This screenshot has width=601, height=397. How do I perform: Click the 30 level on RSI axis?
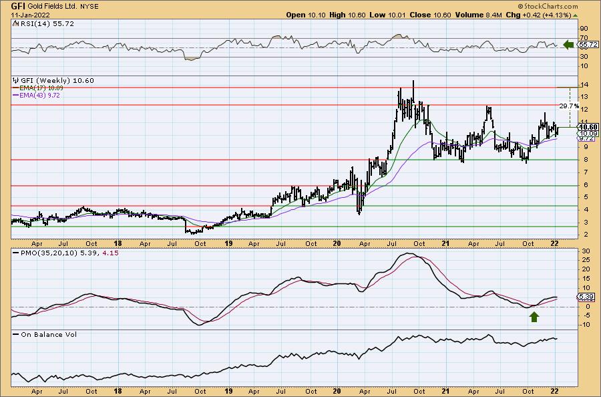[x=584, y=57]
